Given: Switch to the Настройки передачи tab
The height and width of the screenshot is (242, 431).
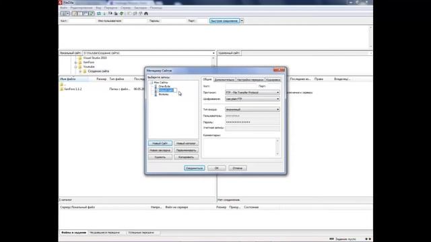Looking at the screenshot, I should coord(250,79).
